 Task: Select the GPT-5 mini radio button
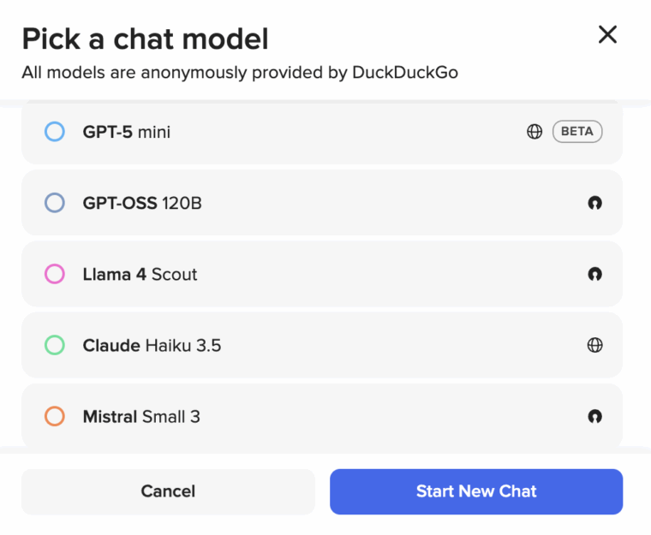tap(55, 132)
